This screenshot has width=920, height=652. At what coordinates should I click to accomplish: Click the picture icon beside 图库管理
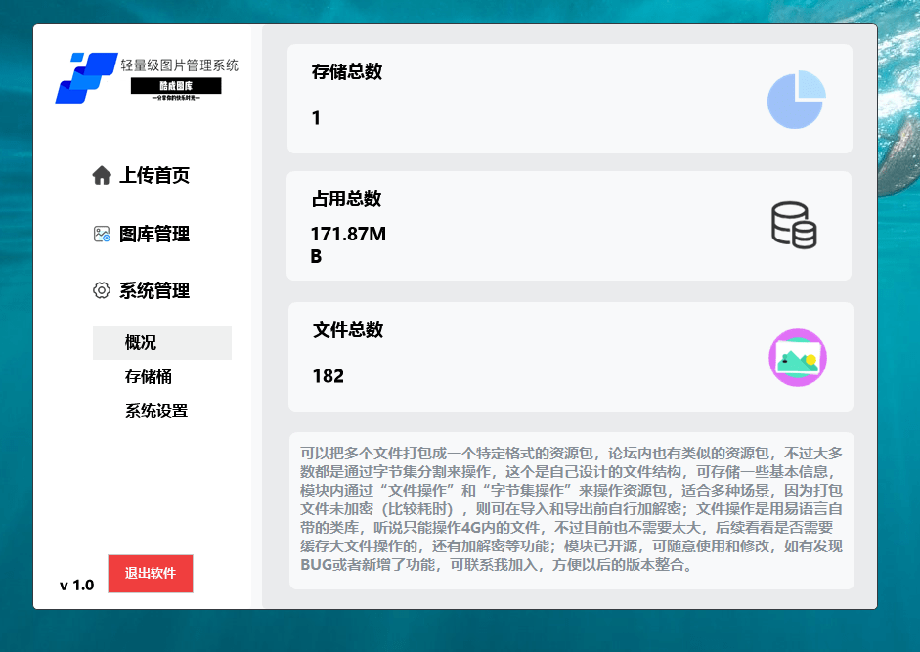click(102, 234)
